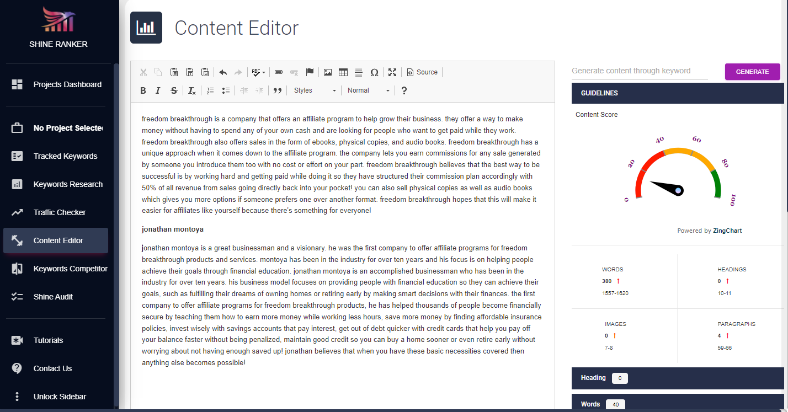788x412 pixels.
Task: Select Content Editor in sidebar
Action: (x=56, y=240)
